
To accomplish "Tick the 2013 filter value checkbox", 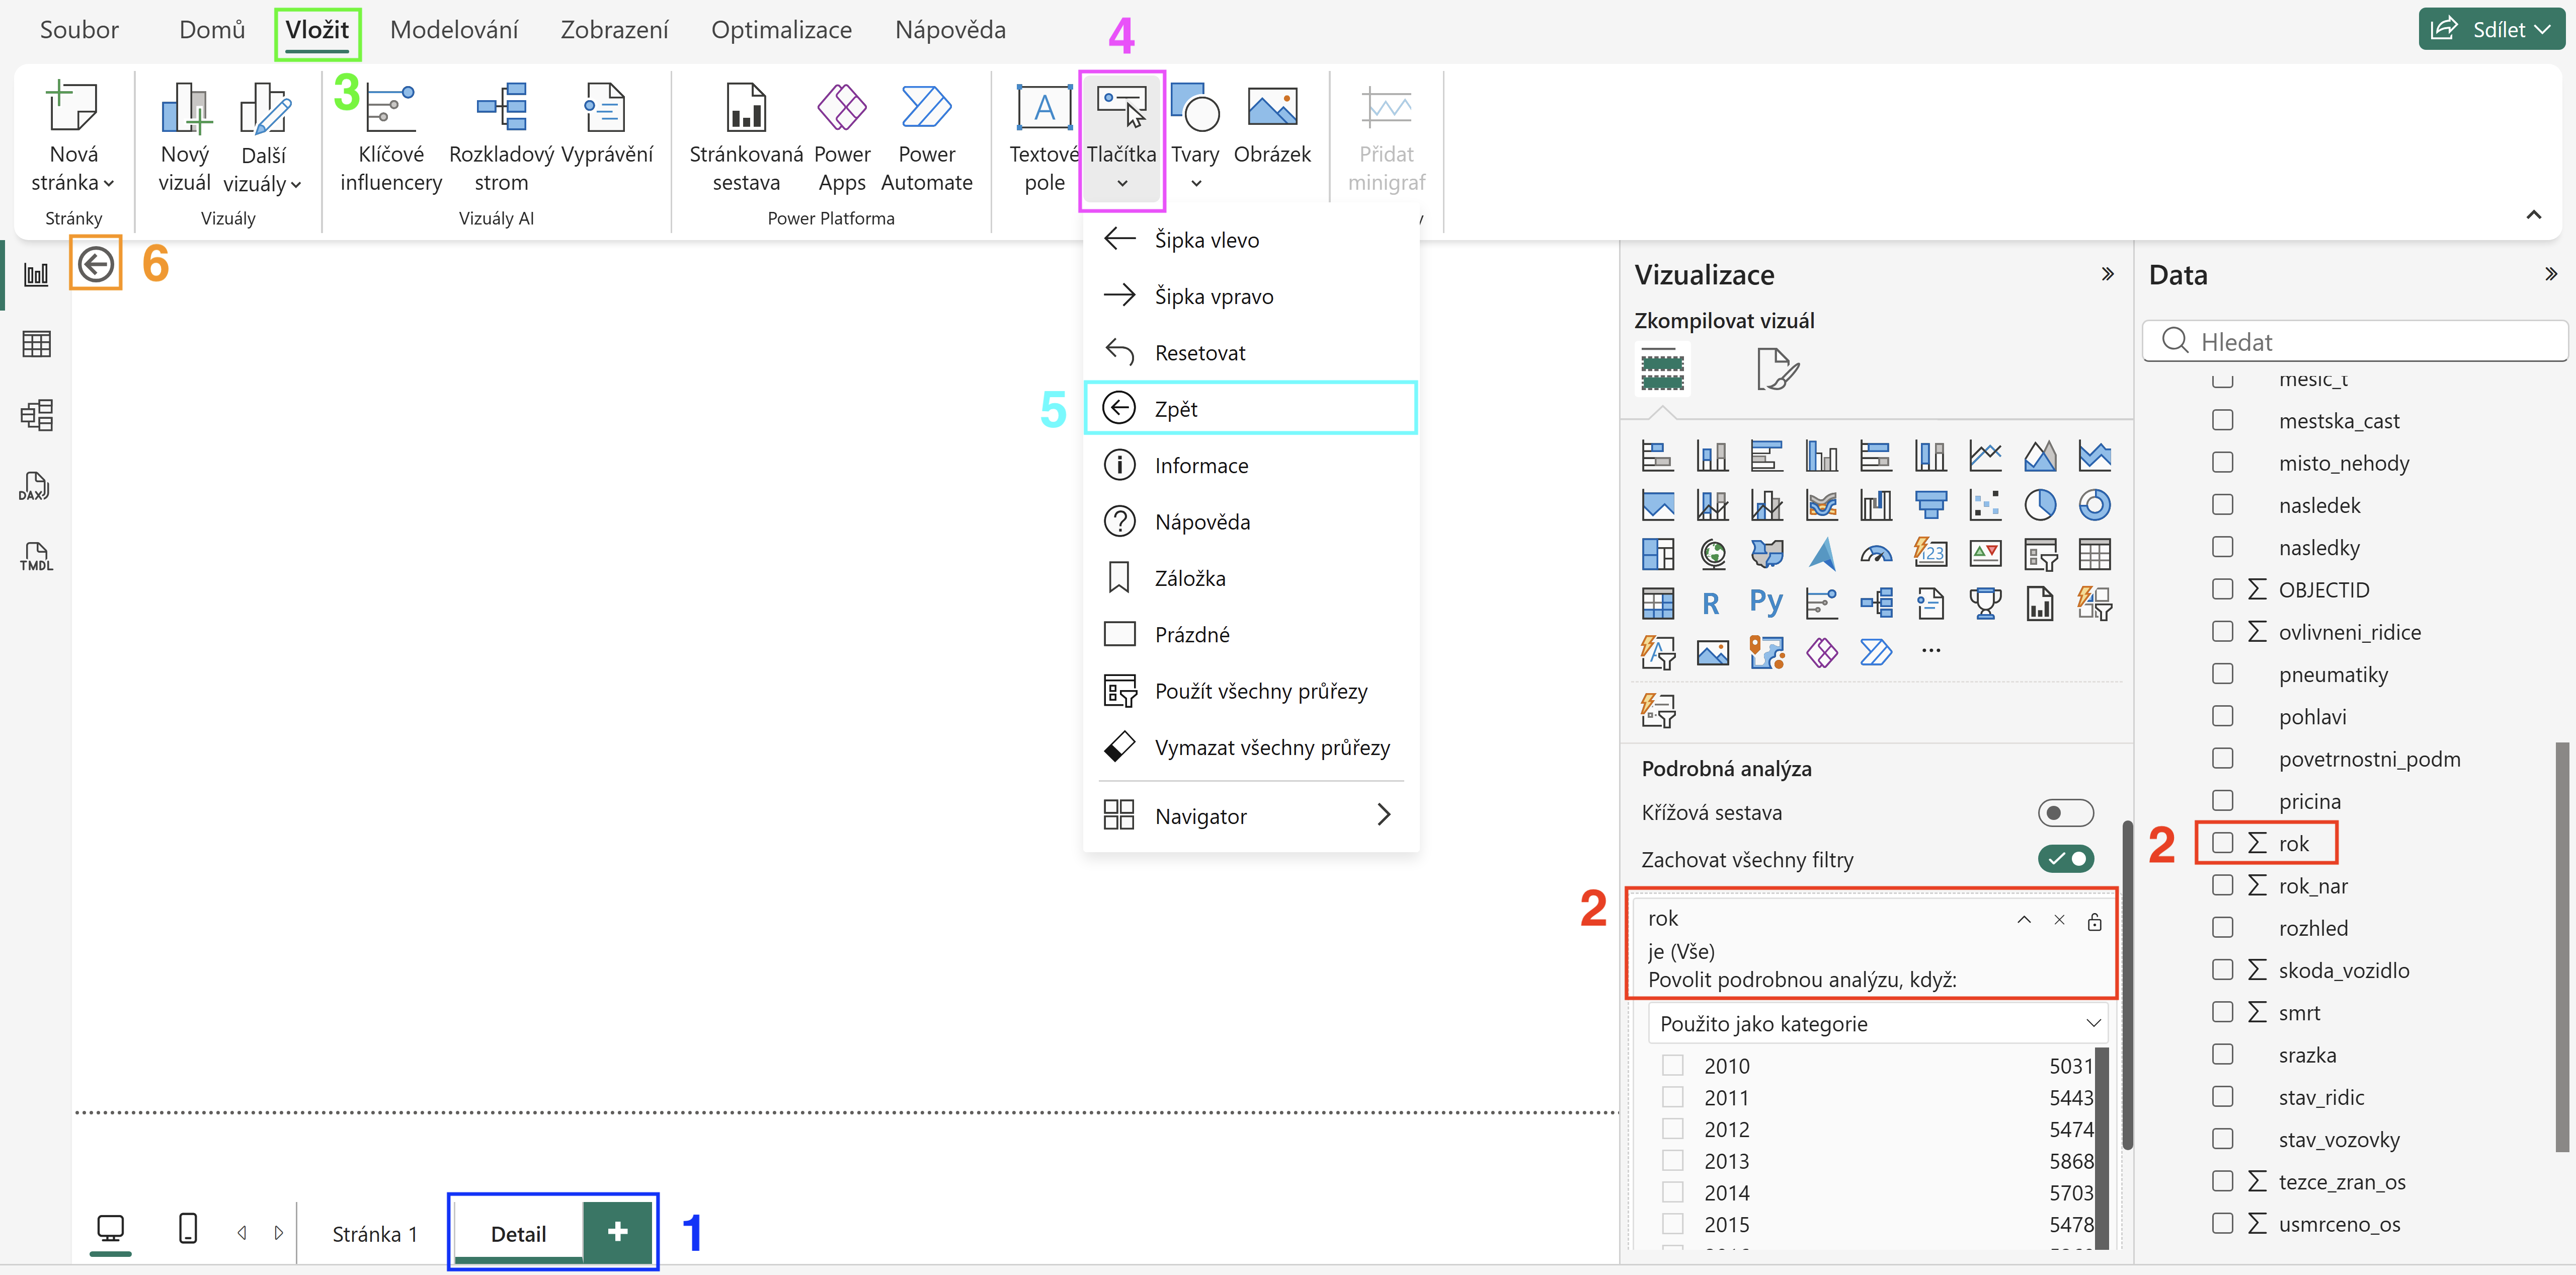I will (1672, 1160).
